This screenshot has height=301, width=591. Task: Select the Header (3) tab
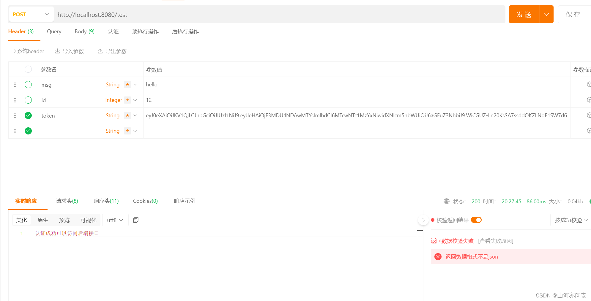pyautogui.click(x=21, y=31)
